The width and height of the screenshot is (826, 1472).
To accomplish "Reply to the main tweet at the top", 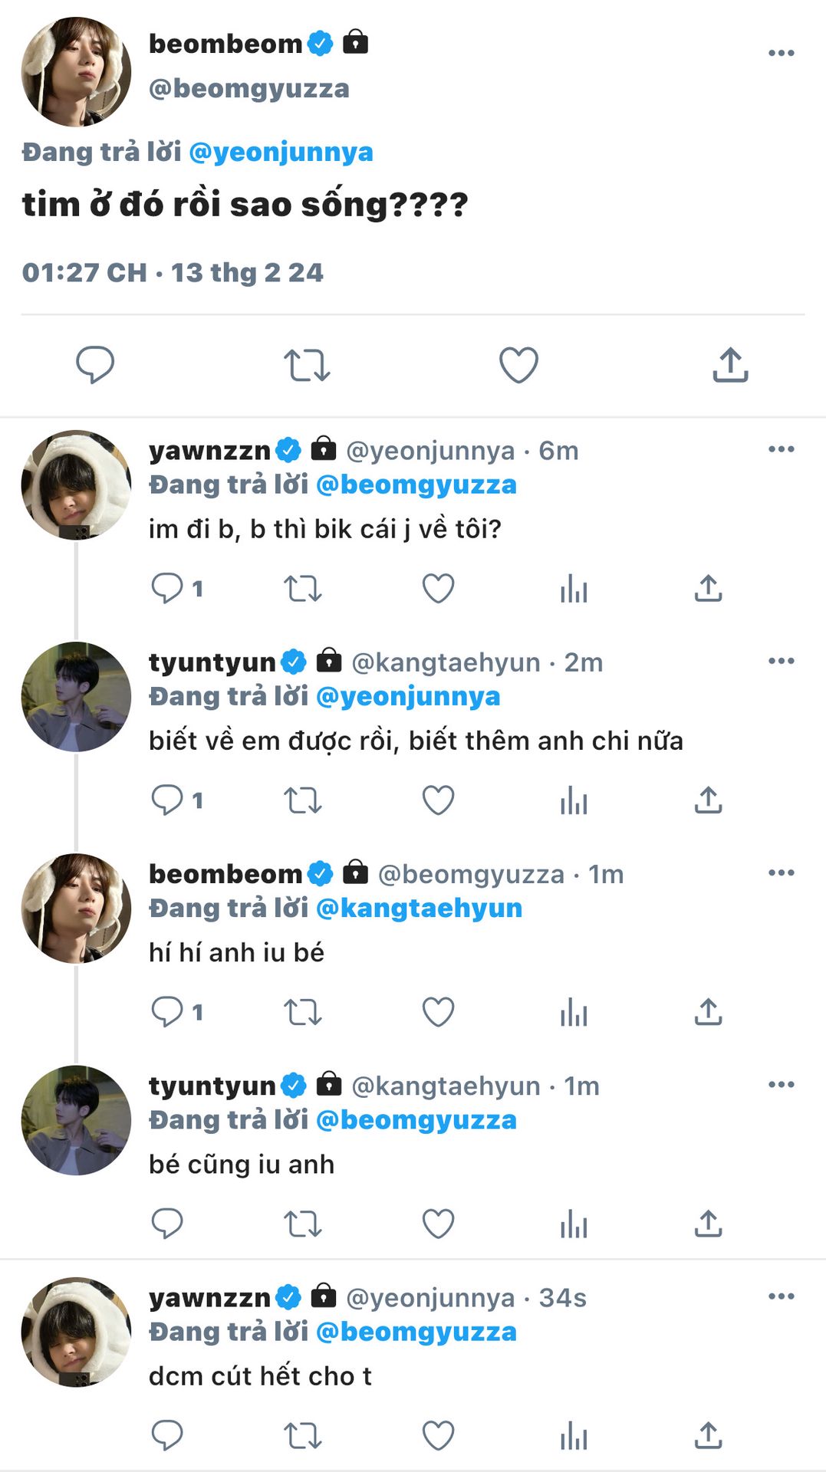I will click(95, 365).
